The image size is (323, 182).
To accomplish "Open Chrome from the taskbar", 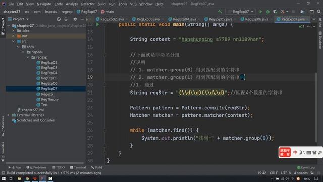I will click(27, 178).
